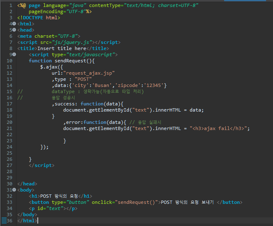Click the "js/jquery.js" src value
Viewport: 273px width, 226px height.
pyautogui.click(x=72, y=42)
